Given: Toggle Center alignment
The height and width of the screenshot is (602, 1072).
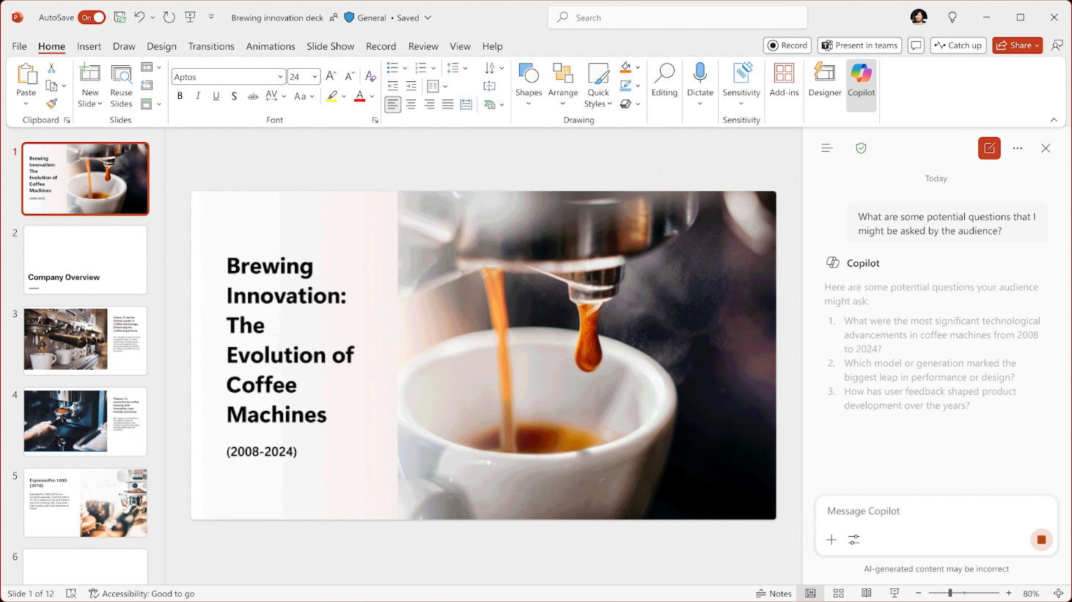Looking at the screenshot, I should [x=411, y=105].
